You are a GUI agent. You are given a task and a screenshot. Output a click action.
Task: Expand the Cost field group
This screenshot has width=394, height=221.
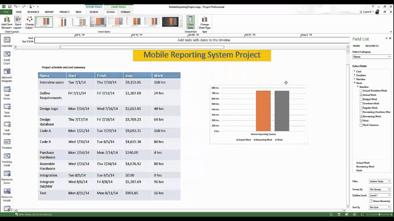[x=355, y=71]
